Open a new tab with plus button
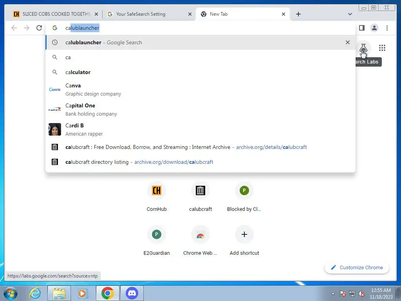 pos(298,14)
